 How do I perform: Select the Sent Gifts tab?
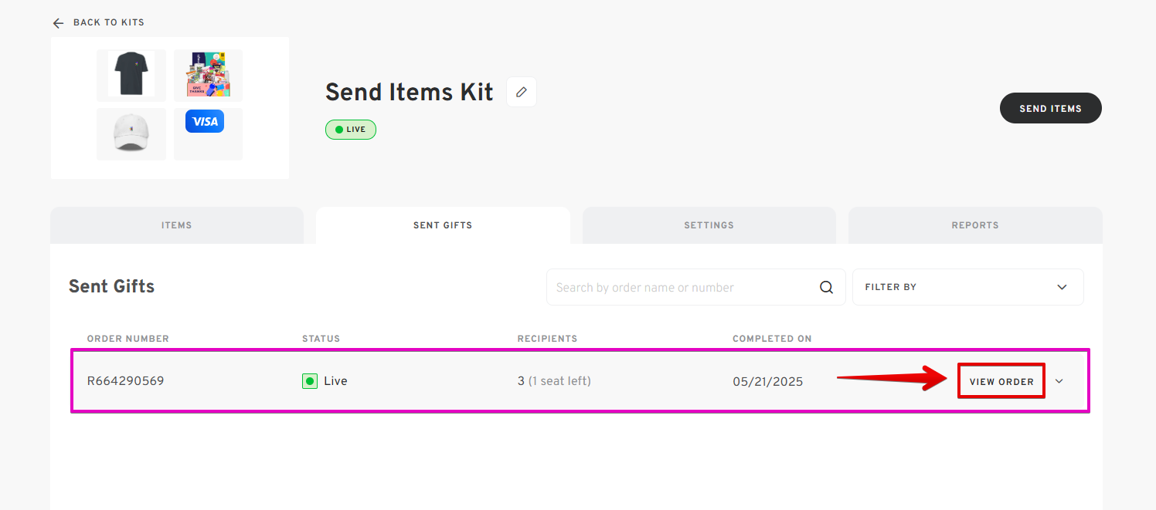coord(443,225)
